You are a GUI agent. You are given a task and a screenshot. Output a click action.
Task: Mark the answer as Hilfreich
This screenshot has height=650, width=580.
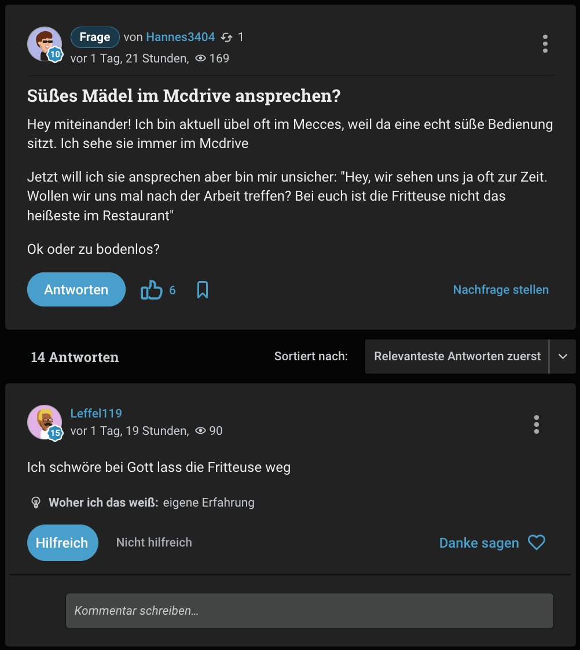(x=63, y=542)
